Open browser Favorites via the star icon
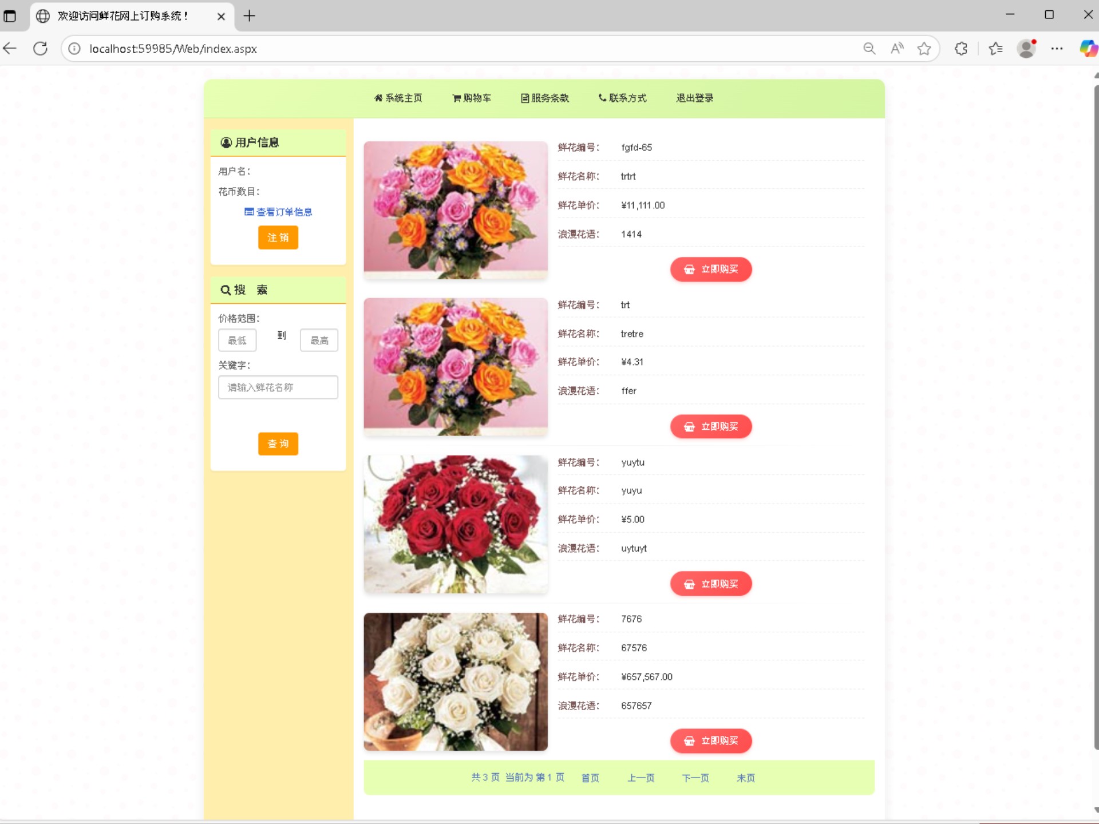Image resolution: width=1099 pixels, height=824 pixels. (996, 49)
